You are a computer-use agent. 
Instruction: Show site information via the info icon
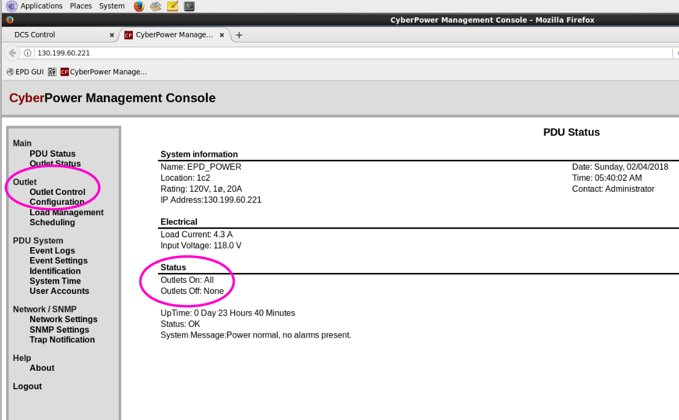(x=27, y=53)
